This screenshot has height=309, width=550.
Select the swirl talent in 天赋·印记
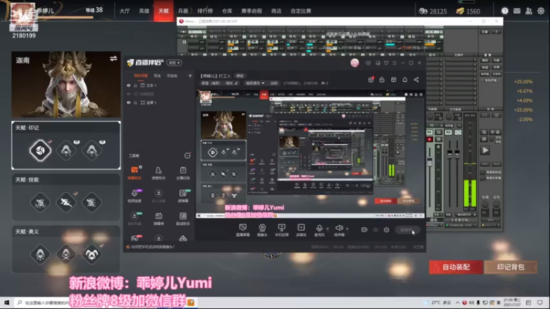click(40, 150)
